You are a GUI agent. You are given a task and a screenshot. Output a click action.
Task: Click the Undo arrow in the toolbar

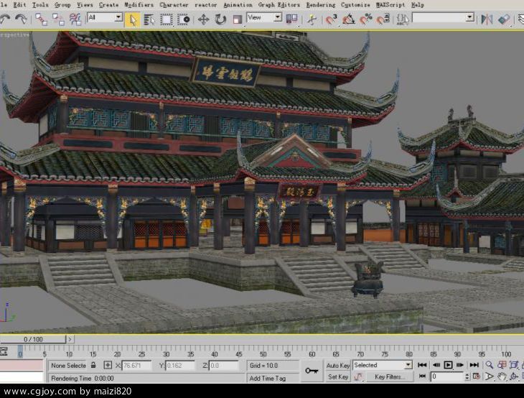5,19
